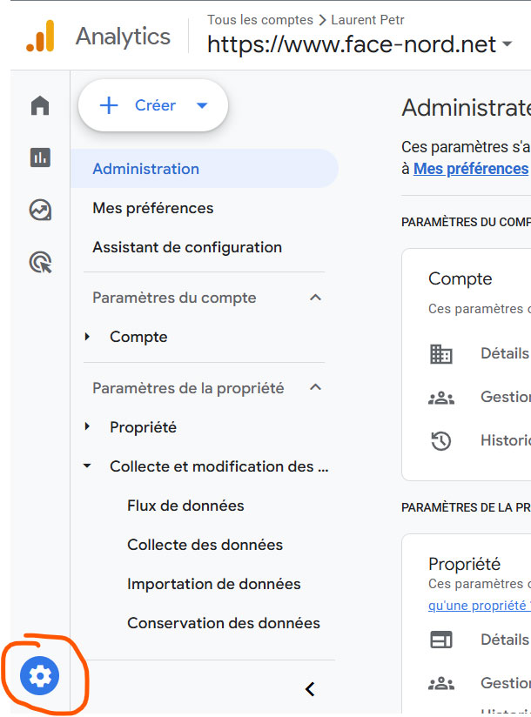Open the Reports bar chart icon

pos(40,157)
